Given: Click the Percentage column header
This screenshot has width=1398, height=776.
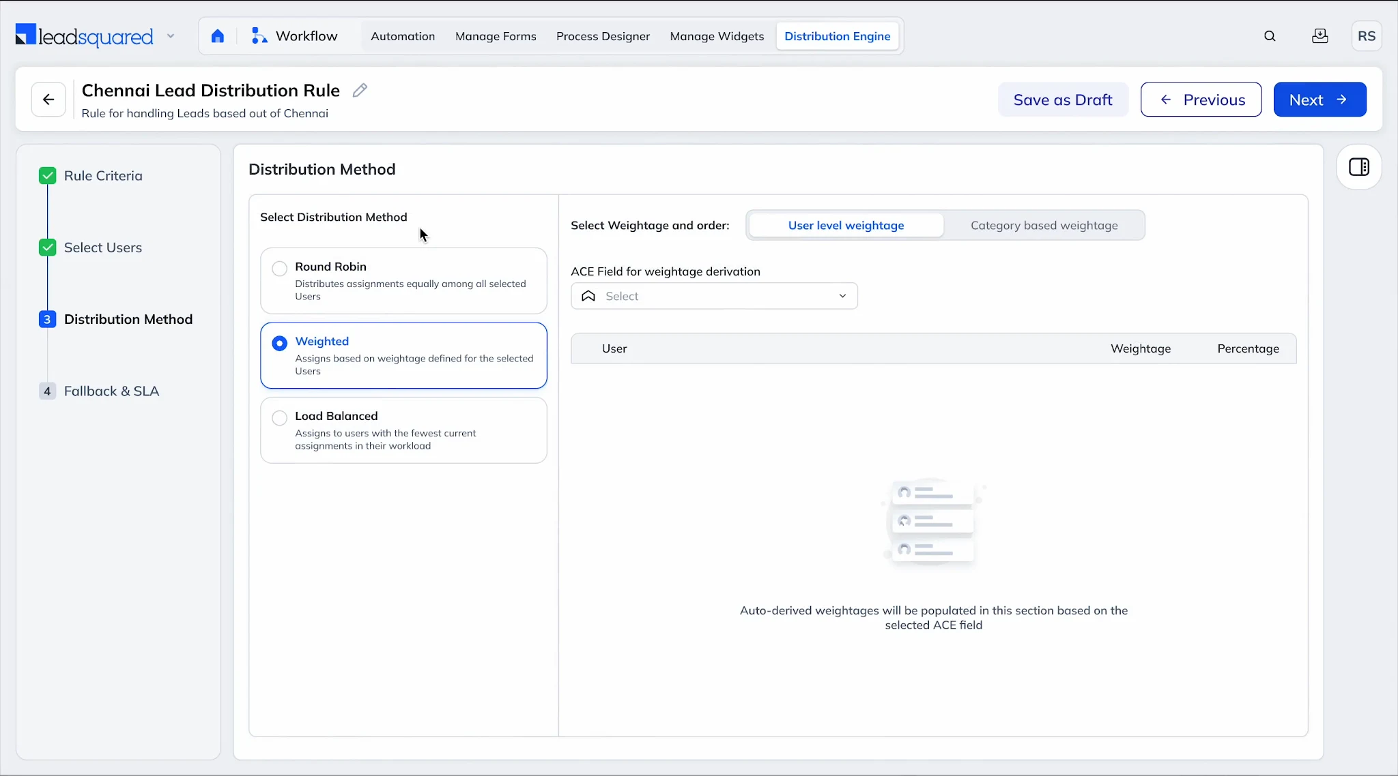Looking at the screenshot, I should click(x=1248, y=348).
